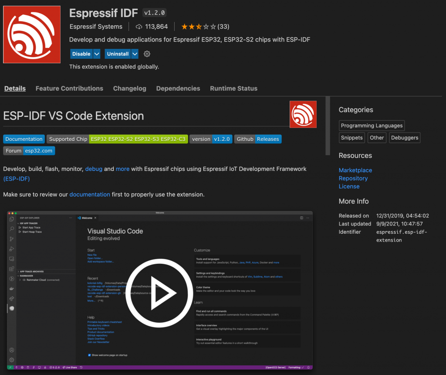Open the documentation link in the description
This screenshot has height=375, width=446.
[x=89, y=194]
